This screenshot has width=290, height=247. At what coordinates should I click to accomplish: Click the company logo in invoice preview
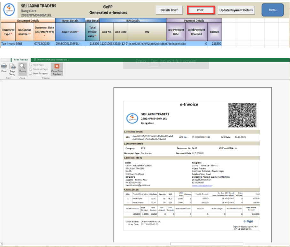point(132,118)
